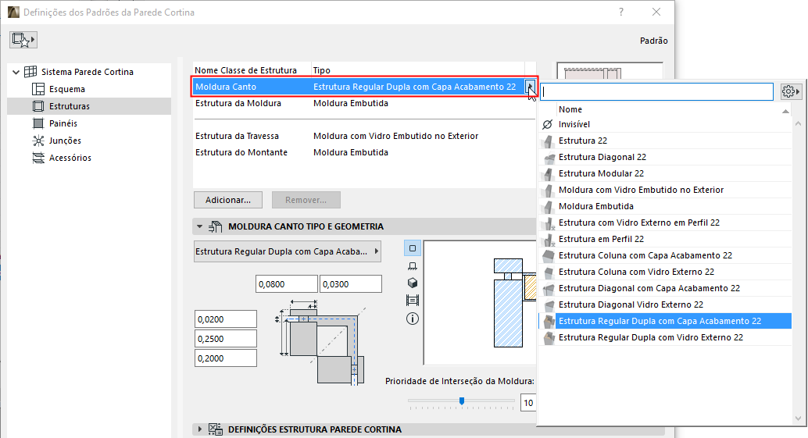Viewport: 808px width, 438px height.
Task: Select the Acessórios icon in tree
Action: 38,158
